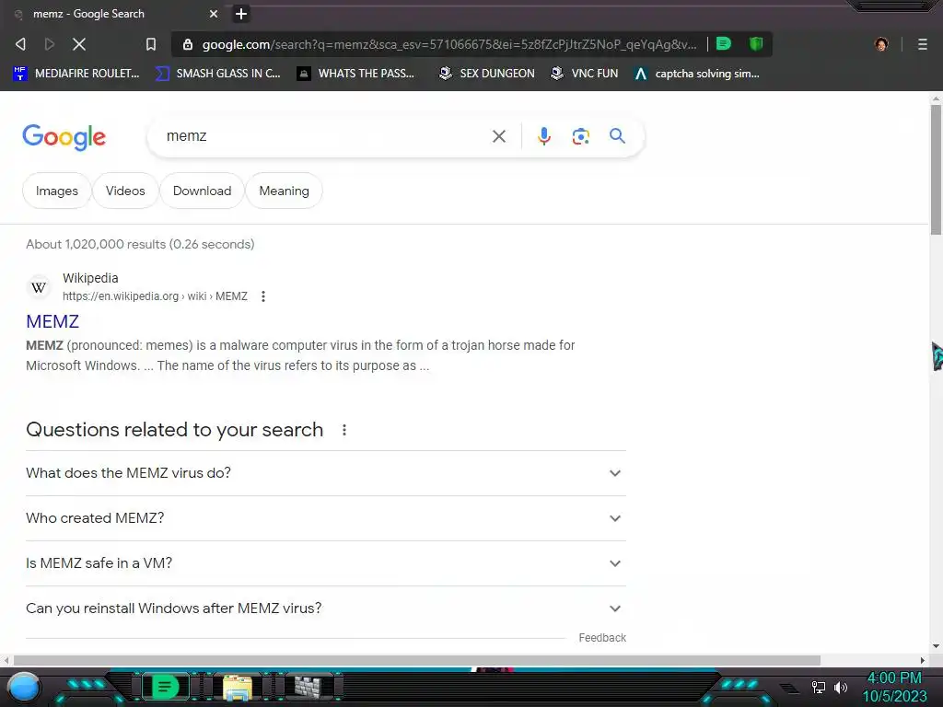Open the green chat app in taskbar
Viewport: 943px width, 707px height.
point(165,687)
